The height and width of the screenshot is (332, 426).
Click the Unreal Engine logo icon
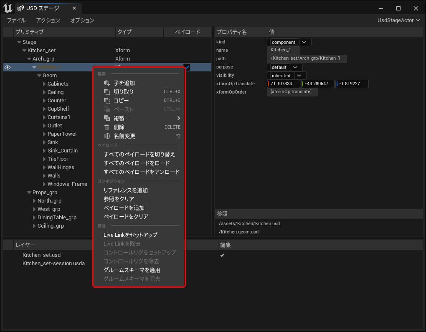(x=8, y=8)
